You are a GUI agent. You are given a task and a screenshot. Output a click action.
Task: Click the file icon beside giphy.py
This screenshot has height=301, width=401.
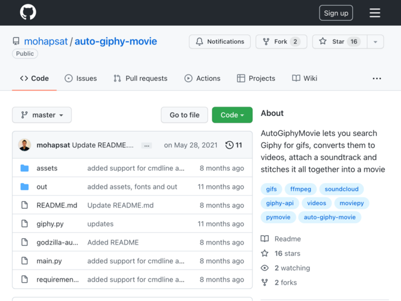coord(24,224)
